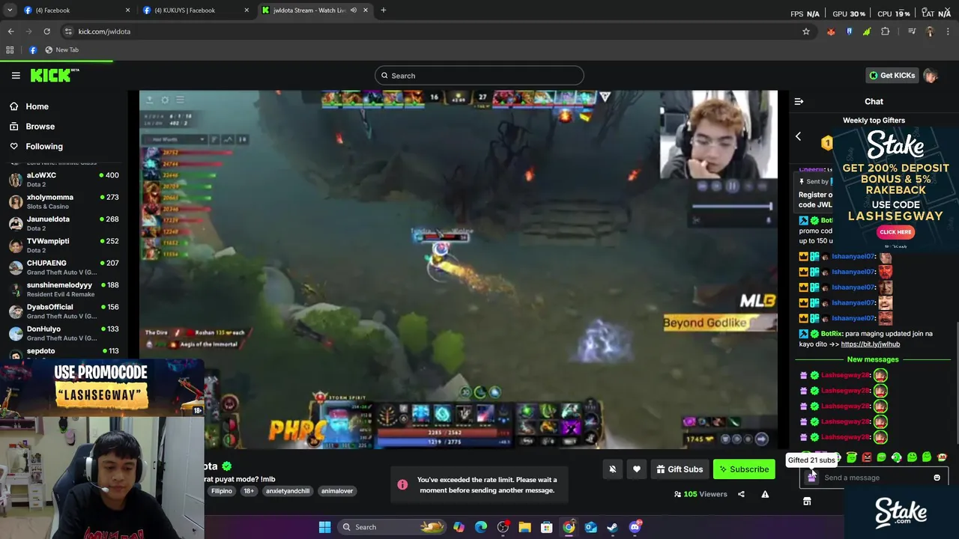Open the Get KICKs button
959x539 pixels.
point(892,76)
